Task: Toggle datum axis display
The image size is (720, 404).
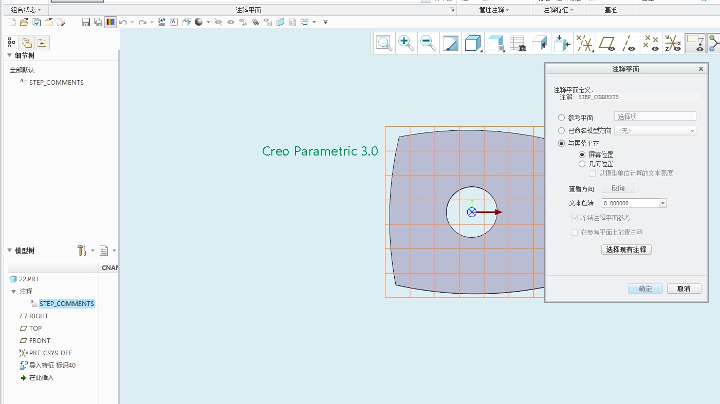Action: 629,43
